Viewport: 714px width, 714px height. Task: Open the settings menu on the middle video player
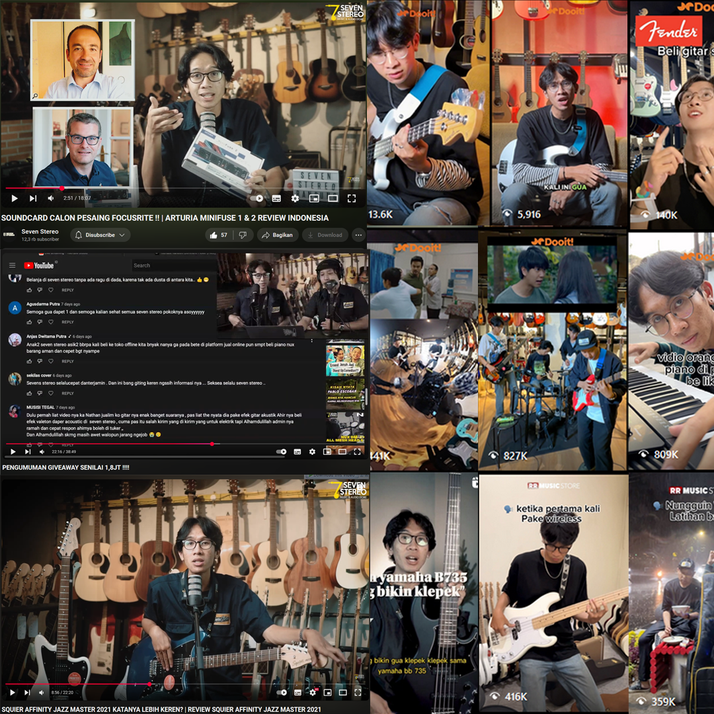313,452
